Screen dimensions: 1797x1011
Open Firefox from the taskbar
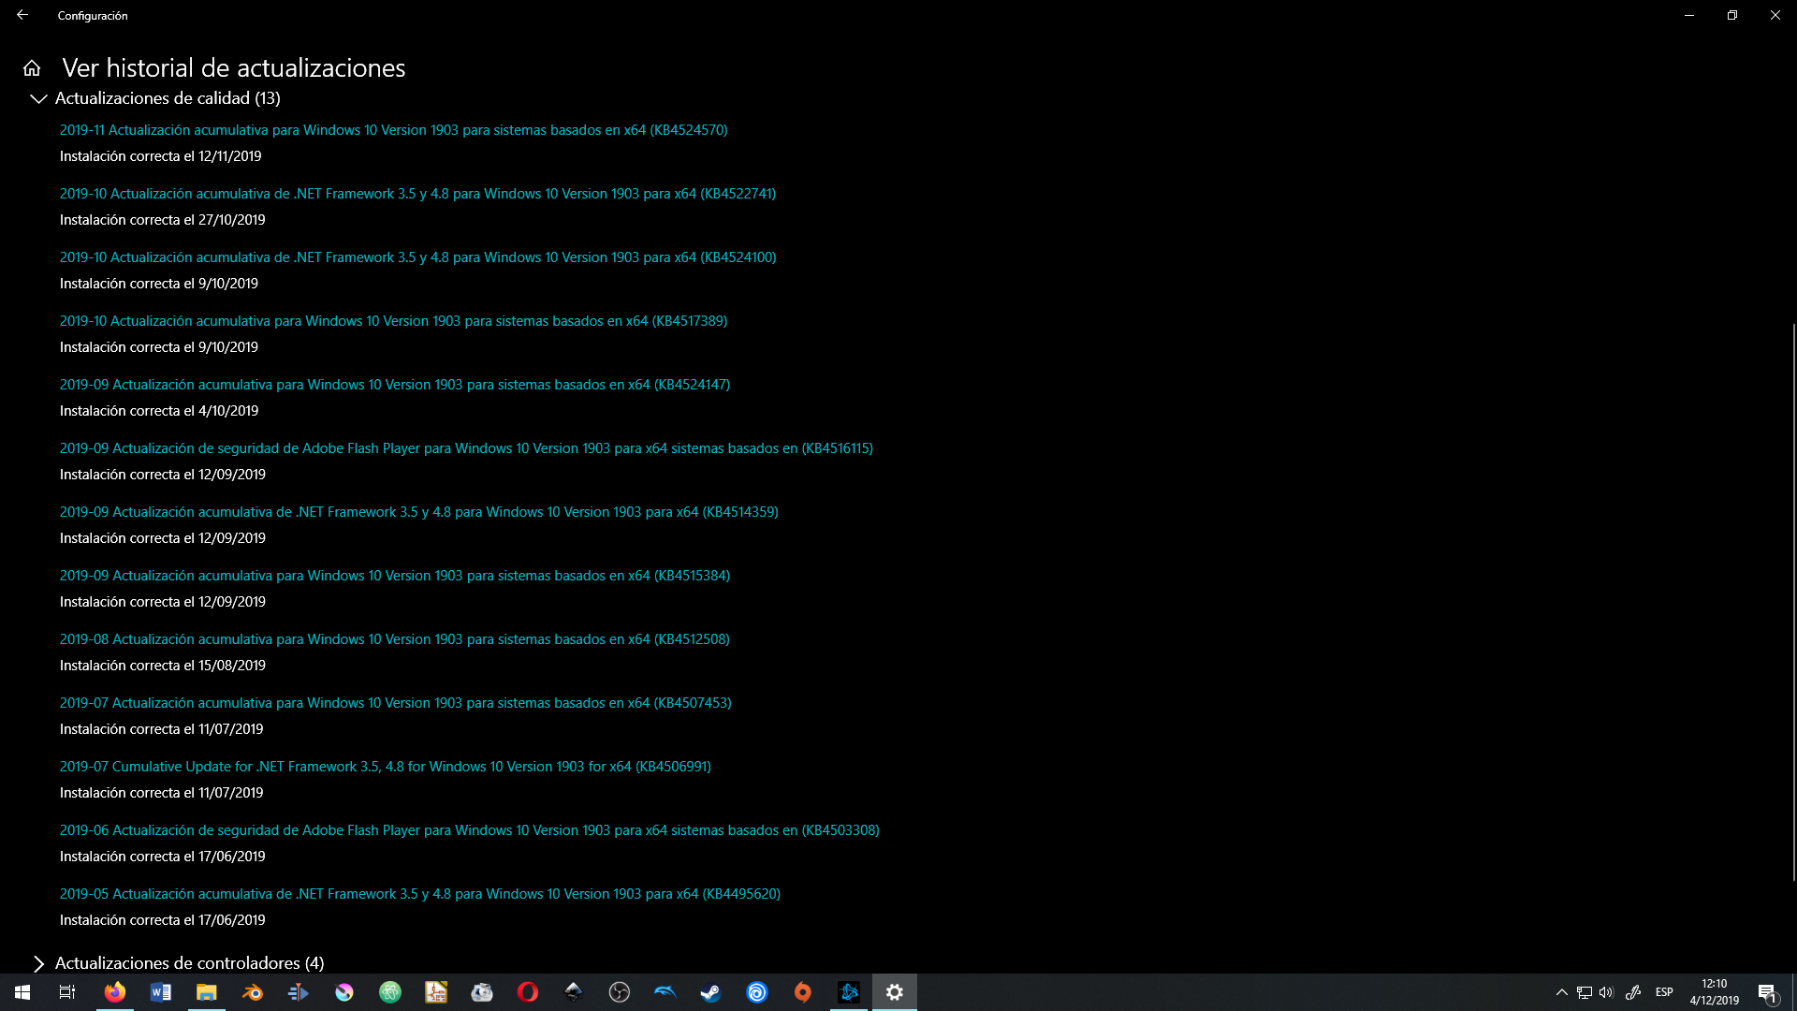click(114, 992)
